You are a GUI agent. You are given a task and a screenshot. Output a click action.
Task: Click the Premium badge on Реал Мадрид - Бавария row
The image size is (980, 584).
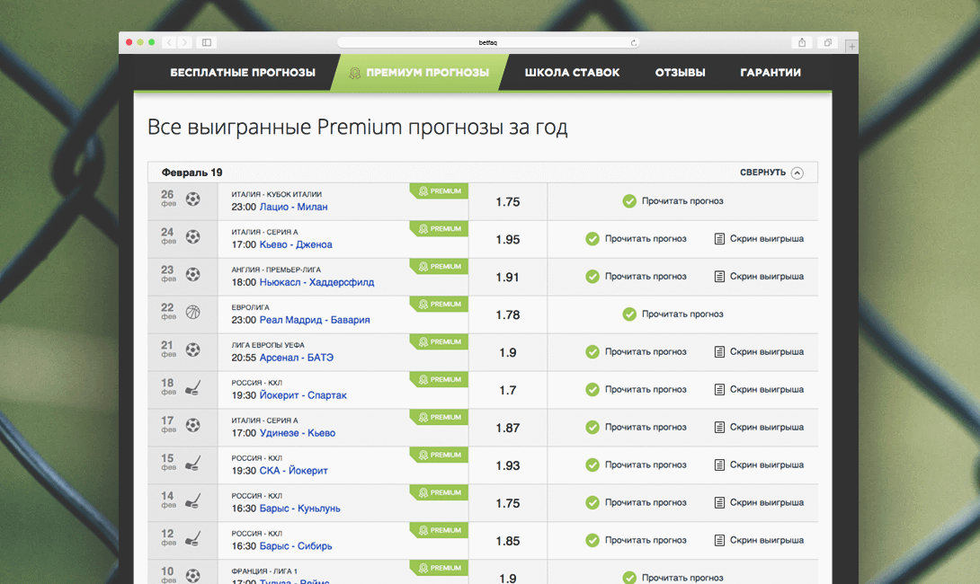439,305
